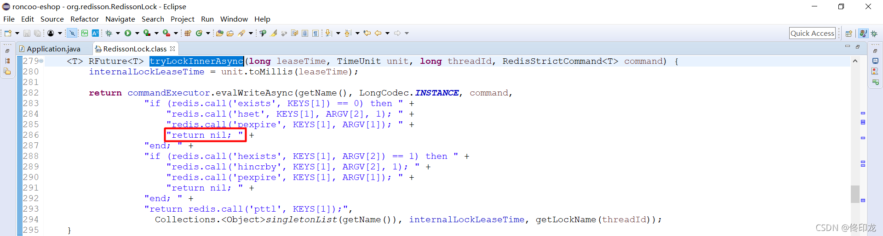Restore the left minimized view stack
The height and width of the screenshot is (236, 883).
7,51
